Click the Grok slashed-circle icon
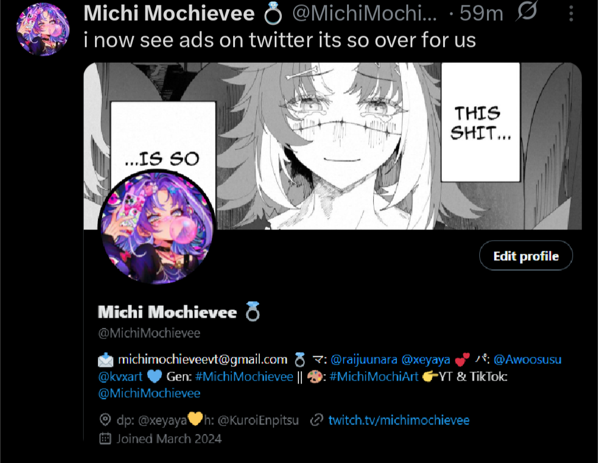This screenshot has width=598, height=463. point(527,11)
